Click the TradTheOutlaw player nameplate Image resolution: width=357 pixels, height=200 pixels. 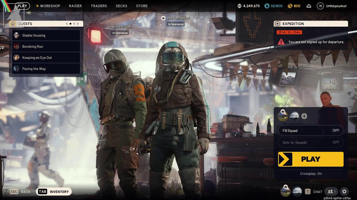coord(120,27)
